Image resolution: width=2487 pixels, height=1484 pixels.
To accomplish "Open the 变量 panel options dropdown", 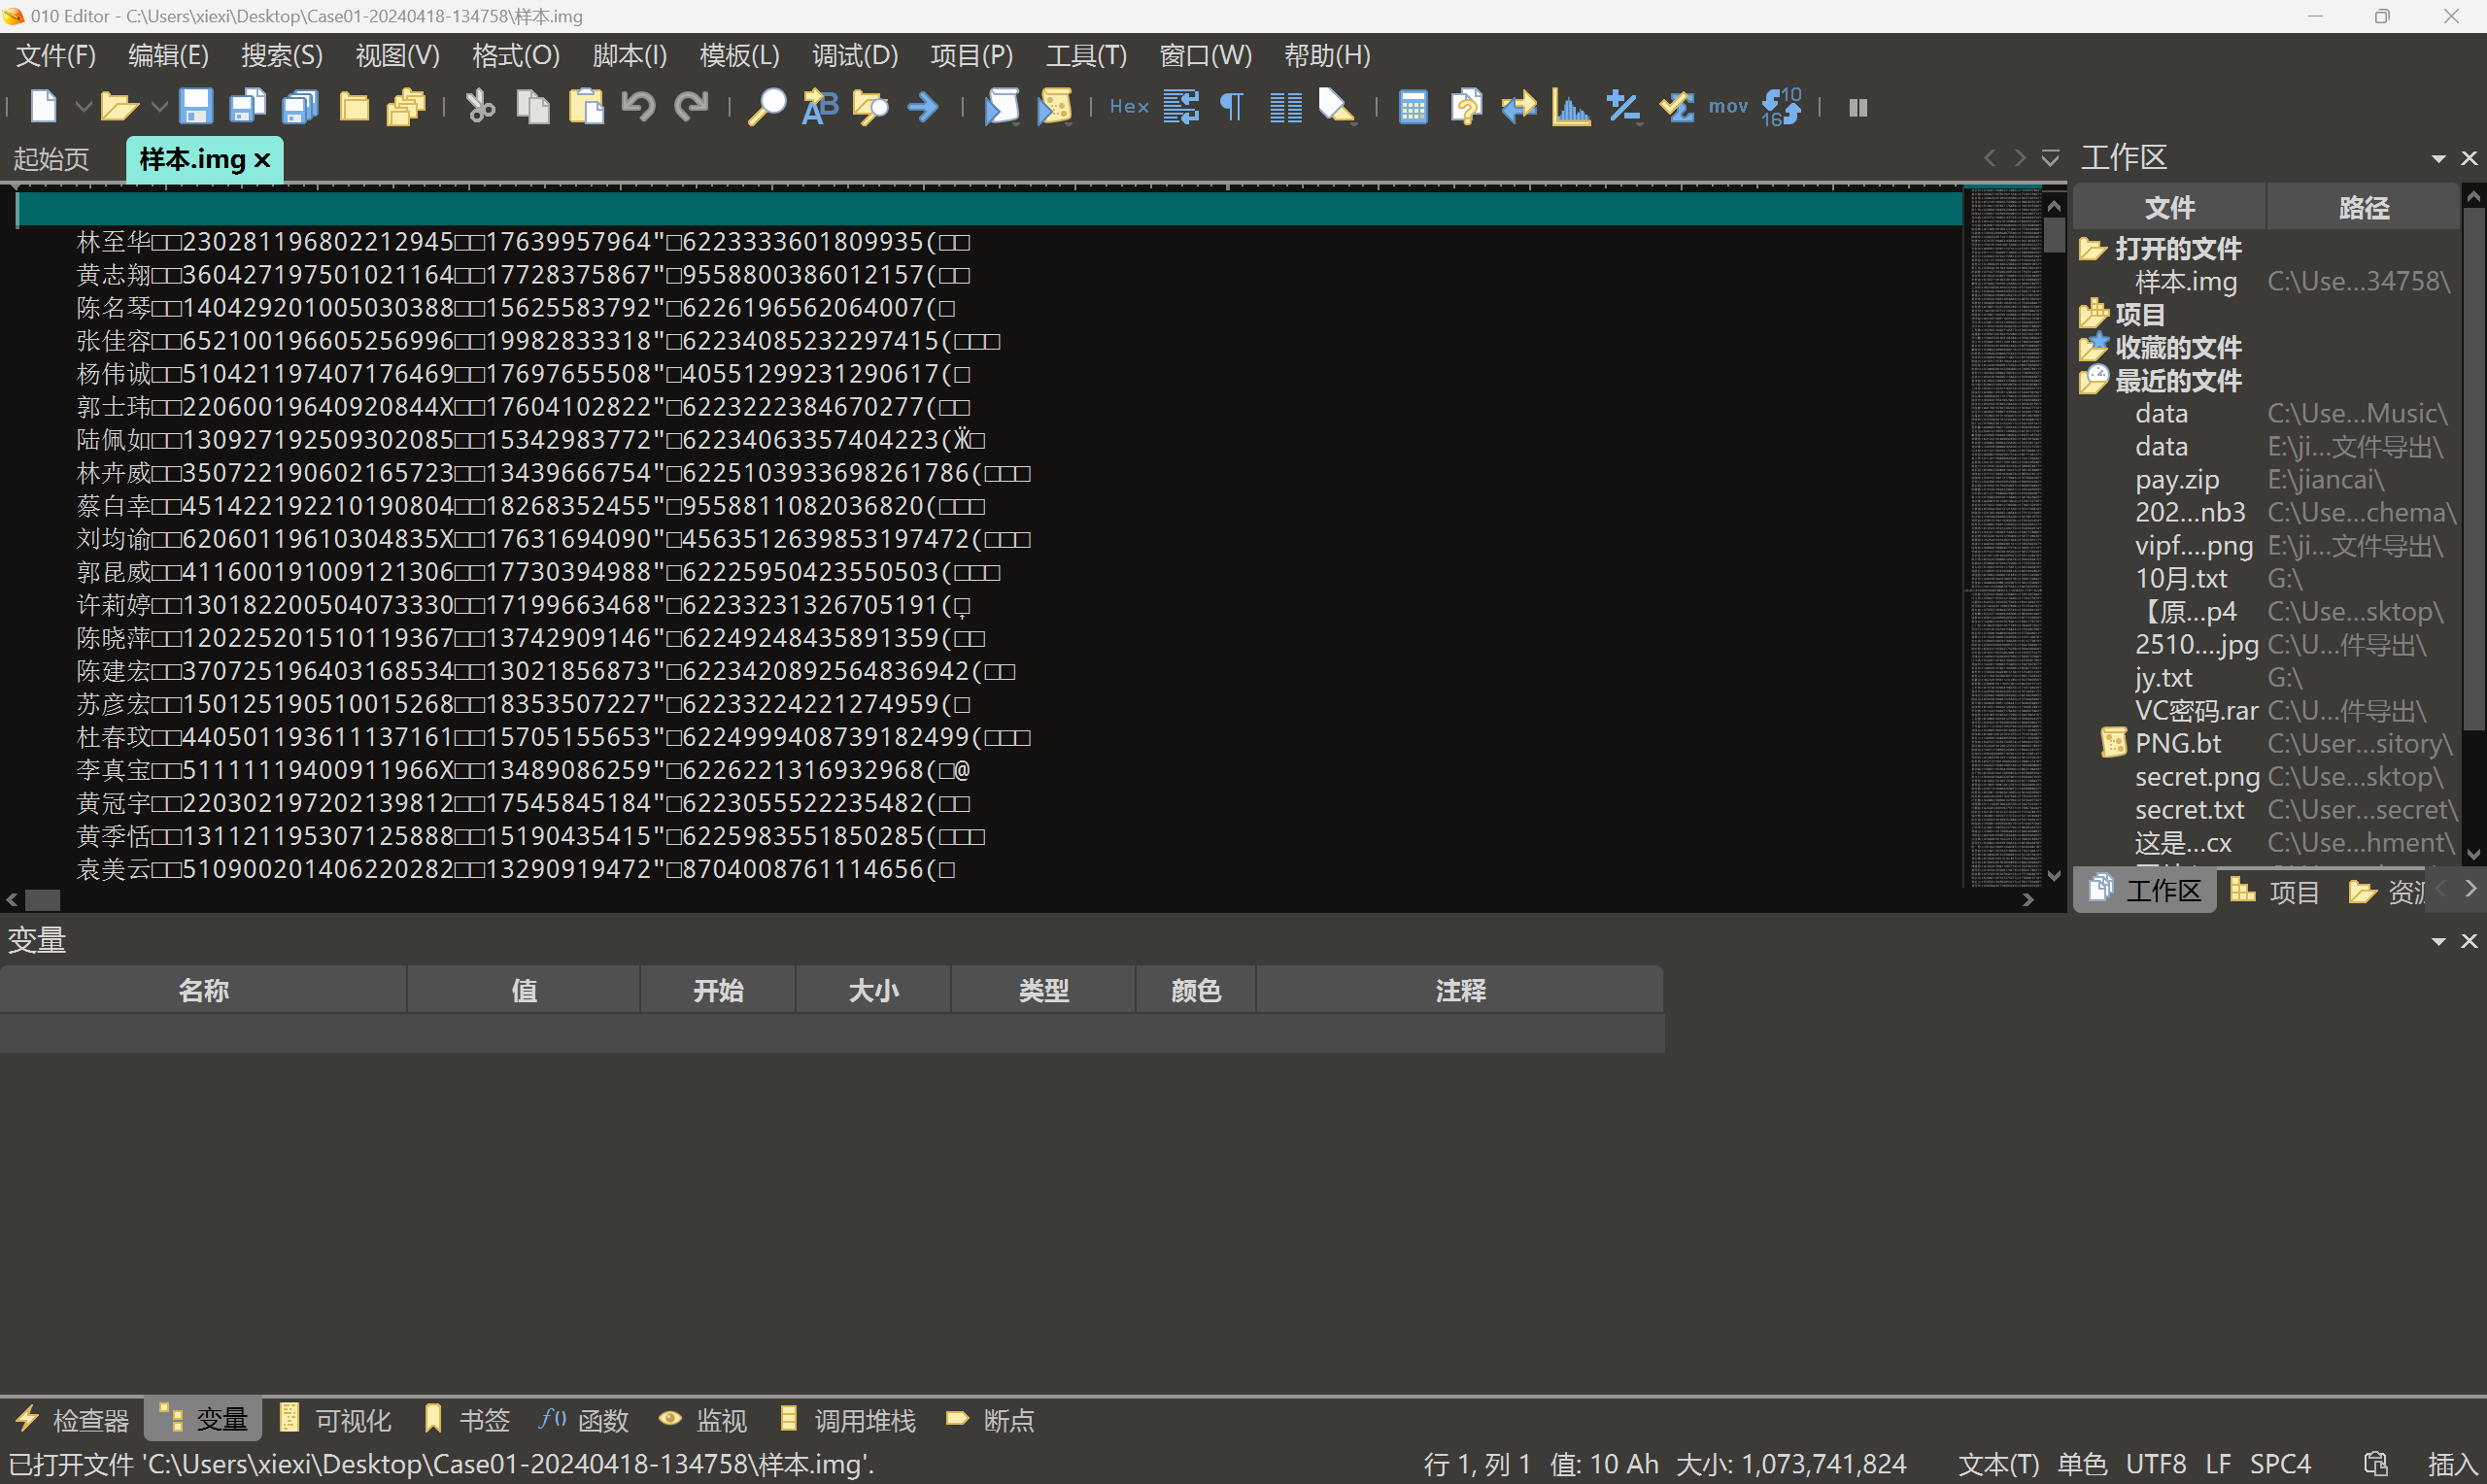I will pyautogui.click(x=2439, y=941).
